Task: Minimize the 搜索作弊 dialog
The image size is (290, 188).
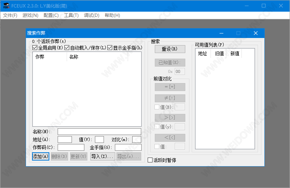Action: (x=221, y=33)
